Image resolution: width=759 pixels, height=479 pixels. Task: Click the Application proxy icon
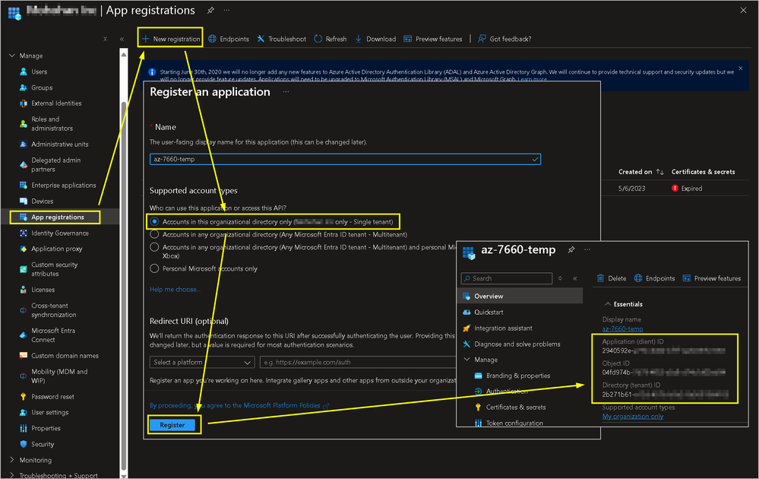tap(24, 249)
